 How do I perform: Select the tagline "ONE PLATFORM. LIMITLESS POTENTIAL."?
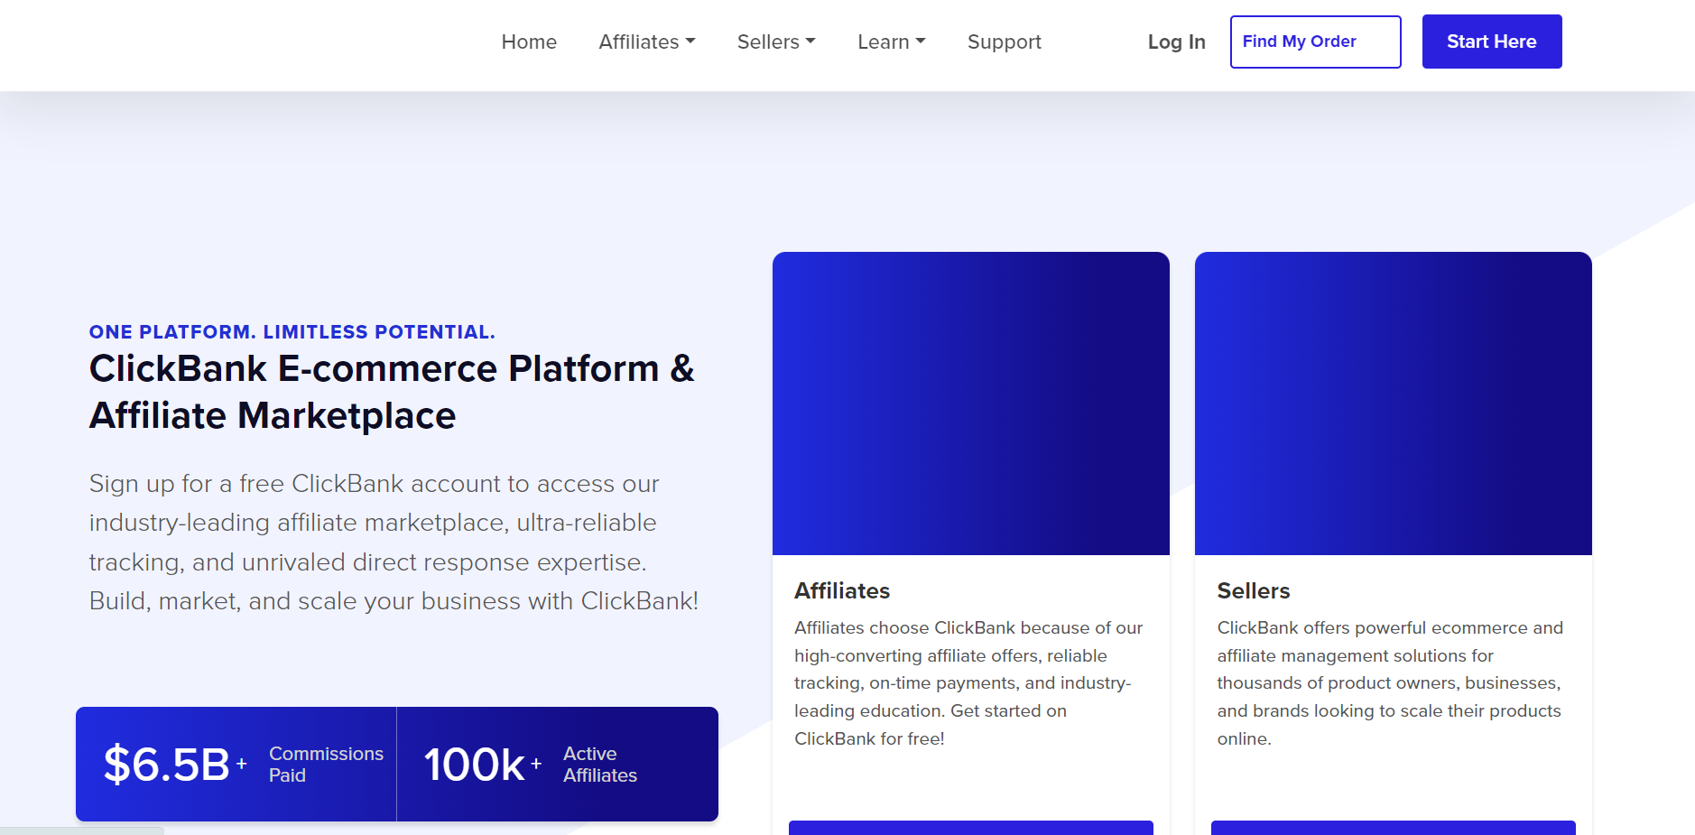292,332
